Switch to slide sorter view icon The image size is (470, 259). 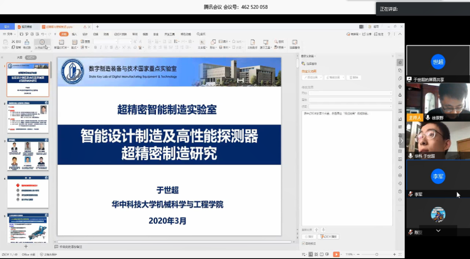(316, 254)
